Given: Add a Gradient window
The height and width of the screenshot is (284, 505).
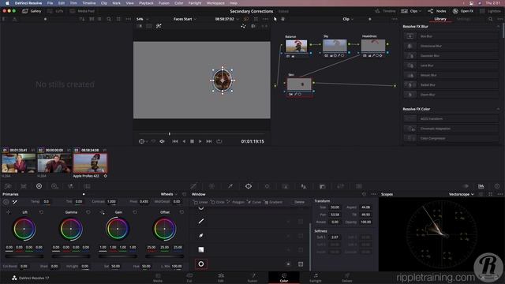Looking at the screenshot, I should click(x=274, y=202).
